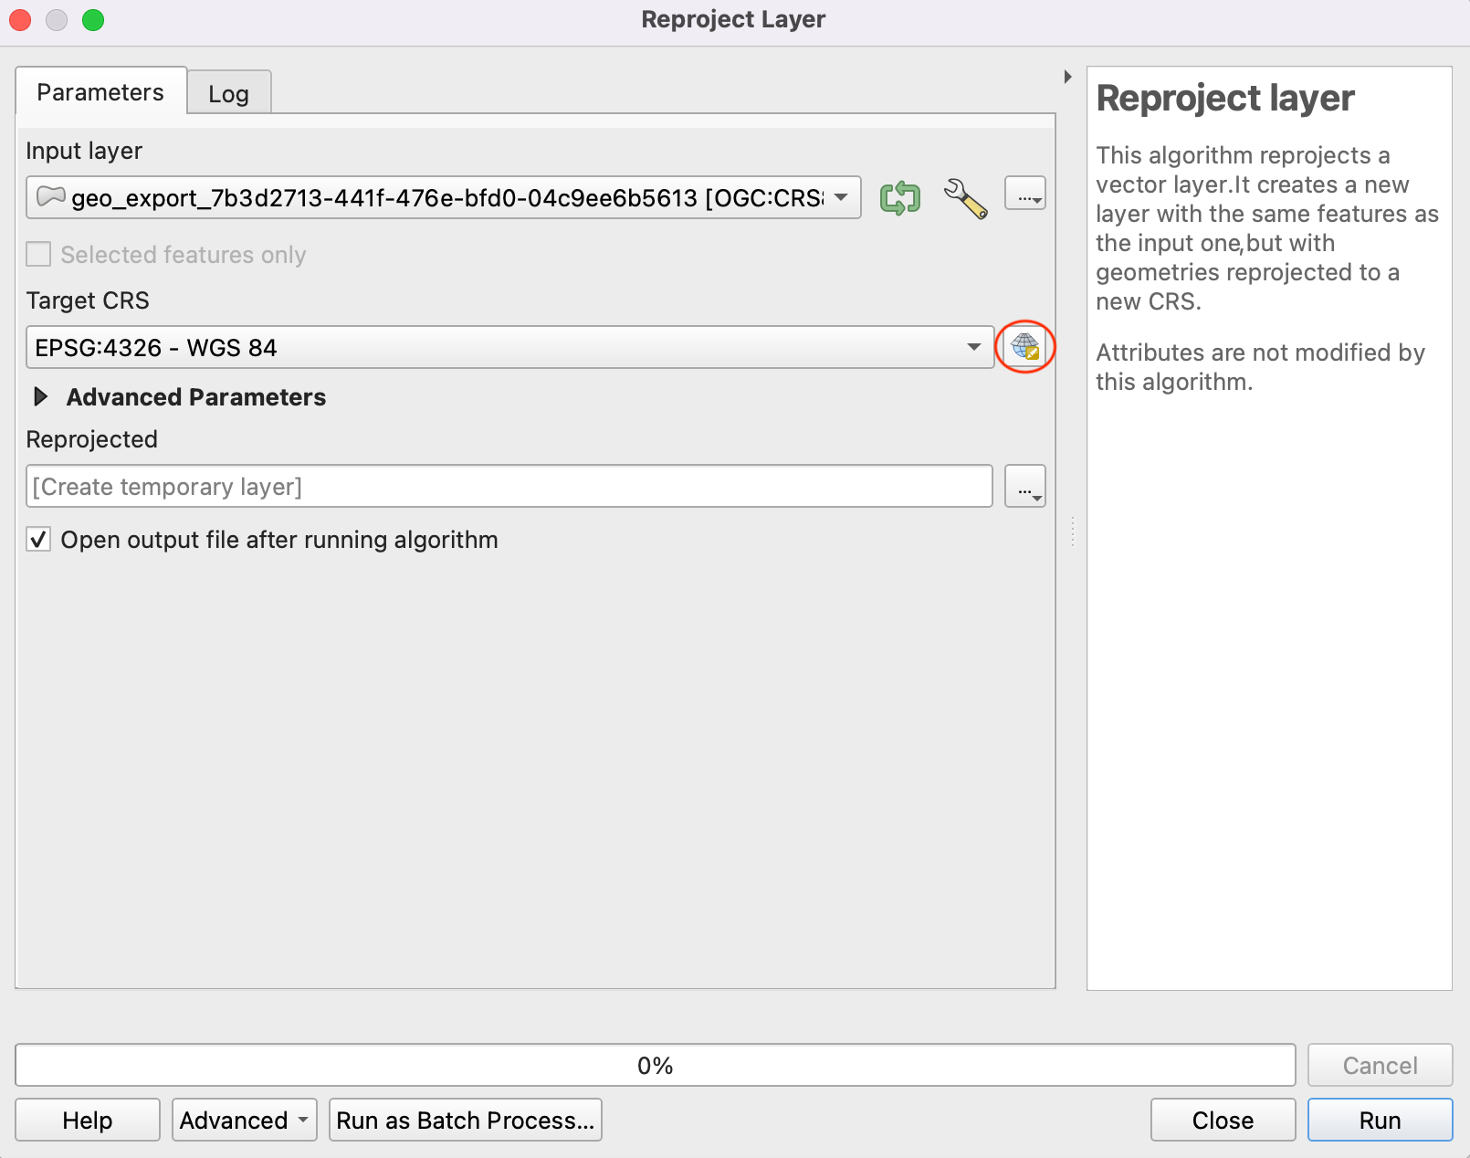
Task: Uncheck Open output file after running algorithm
Action: [38, 540]
